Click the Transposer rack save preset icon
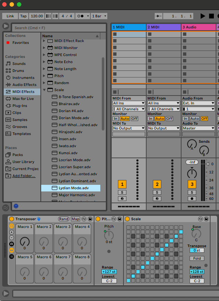The width and height of the screenshot is (219, 301). [x=90, y=219]
